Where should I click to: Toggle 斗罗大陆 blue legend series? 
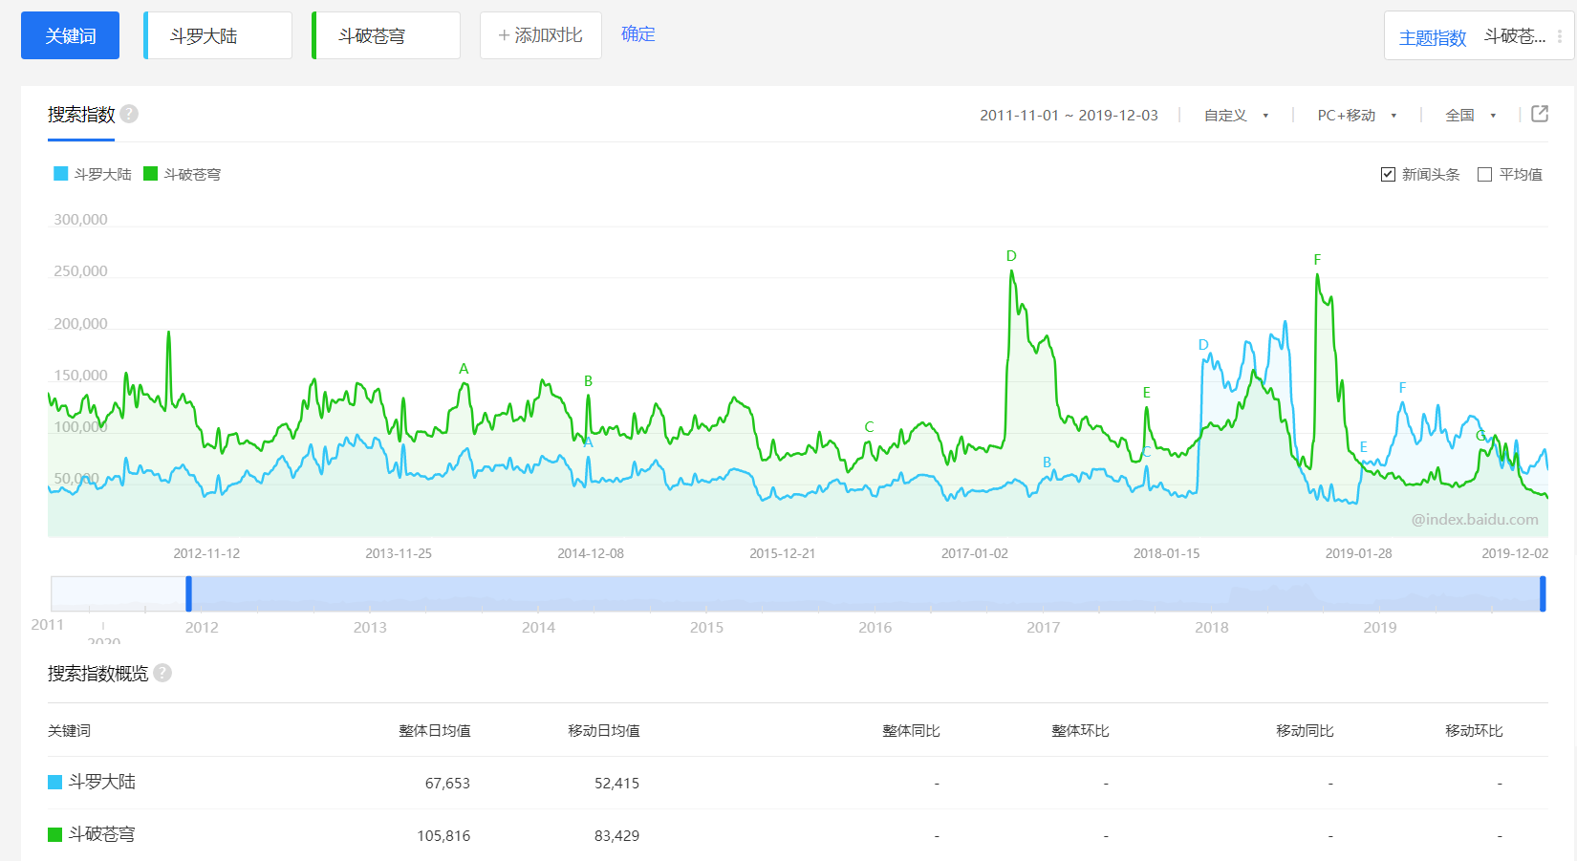click(x=93, y=174)
